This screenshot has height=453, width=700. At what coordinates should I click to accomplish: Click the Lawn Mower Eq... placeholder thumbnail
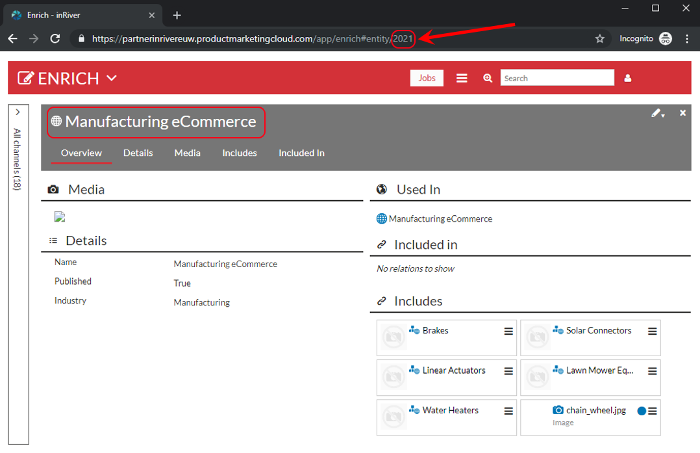[x=537, y=378]
